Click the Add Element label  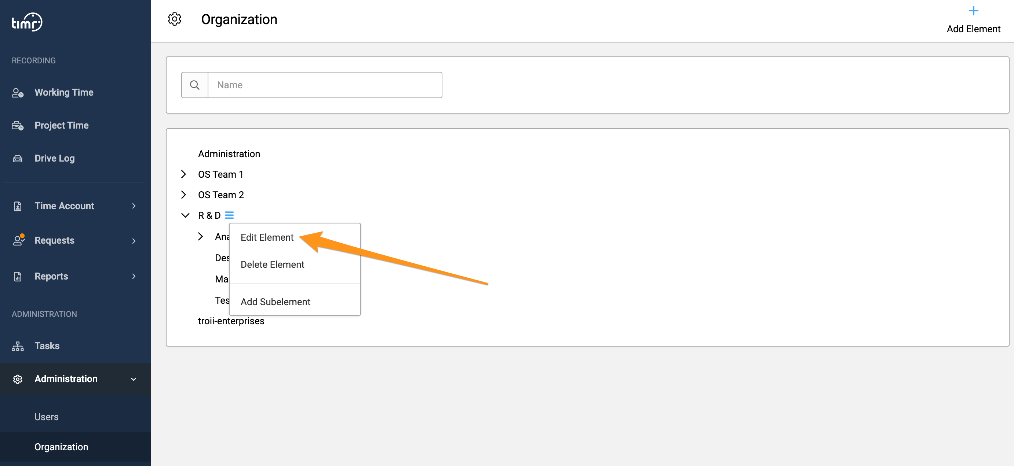pyautogui.click(x=973, y=29)
